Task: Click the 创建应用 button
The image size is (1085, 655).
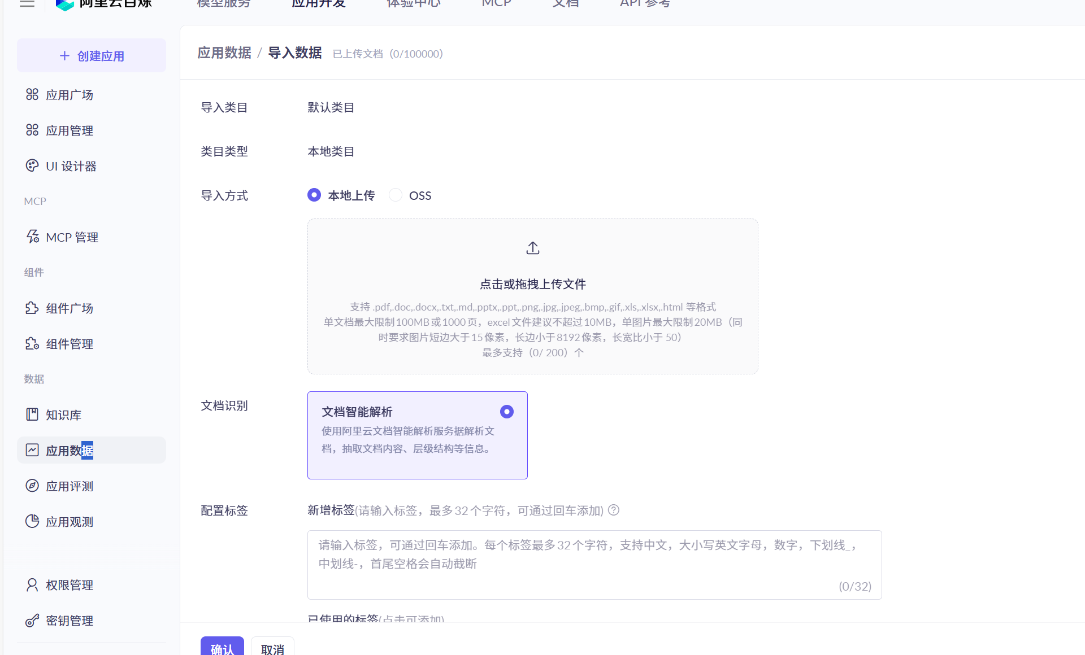Action: point(92,56)
